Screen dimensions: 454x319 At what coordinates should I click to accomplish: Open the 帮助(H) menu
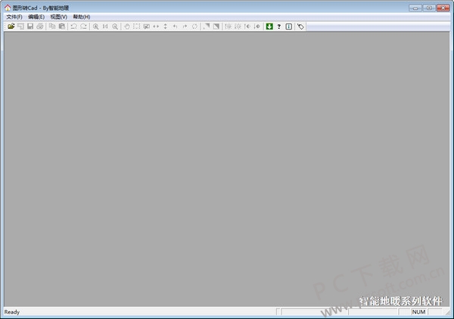coord(82,17)
